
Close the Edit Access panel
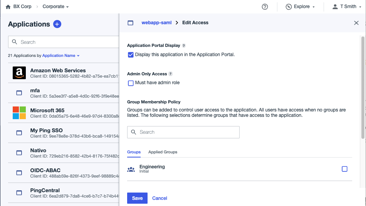[356, 23]
